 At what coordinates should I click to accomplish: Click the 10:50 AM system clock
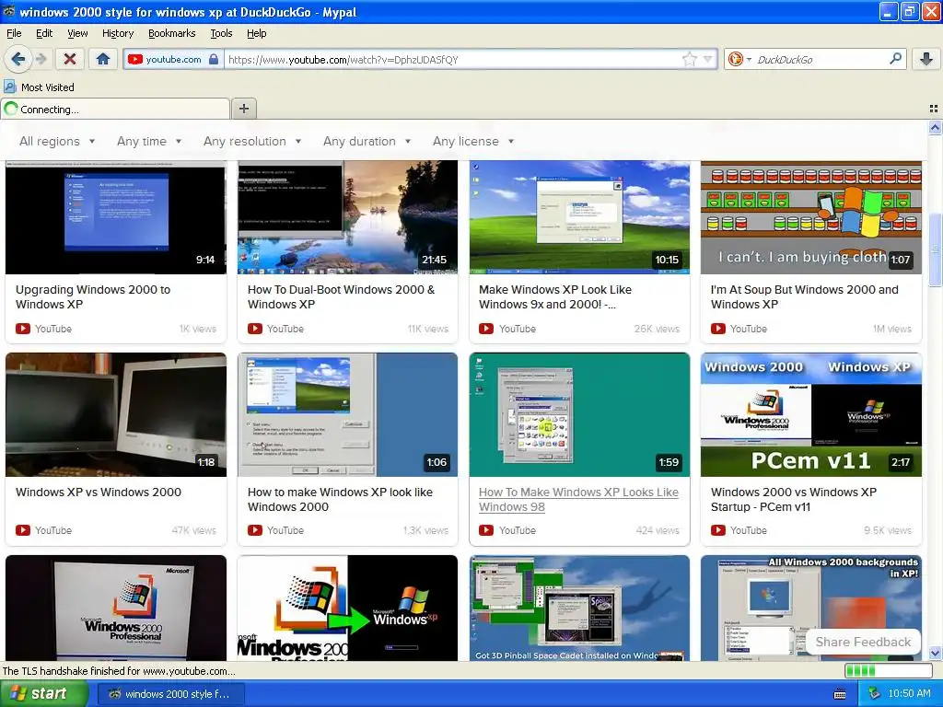coord(909,694)
